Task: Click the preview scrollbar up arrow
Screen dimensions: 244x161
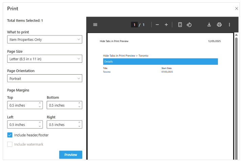Action: click(x=236, y=35)
